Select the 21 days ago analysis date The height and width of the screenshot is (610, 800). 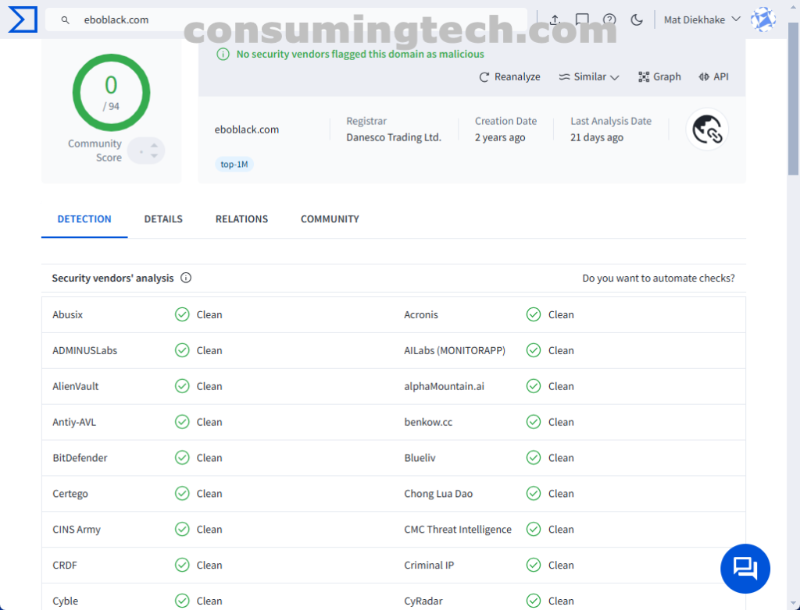(596, 137)
